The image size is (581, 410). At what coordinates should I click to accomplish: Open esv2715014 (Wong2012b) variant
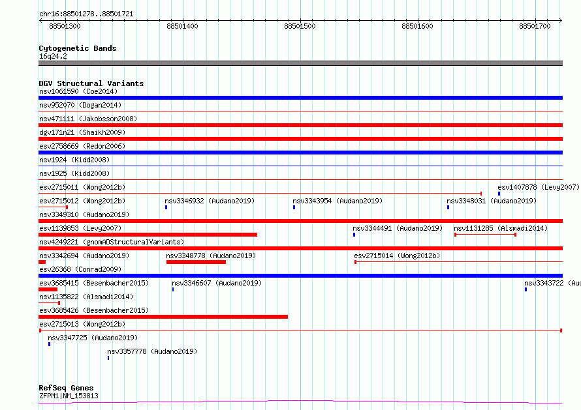click(x=397, y=256)
